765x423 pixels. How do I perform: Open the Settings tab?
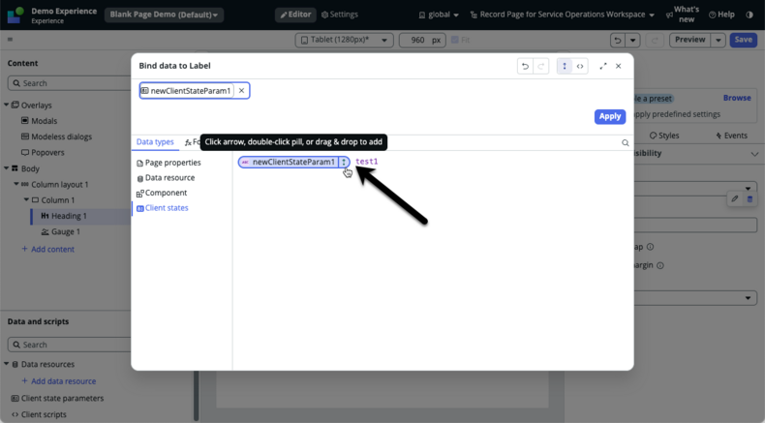340,15
